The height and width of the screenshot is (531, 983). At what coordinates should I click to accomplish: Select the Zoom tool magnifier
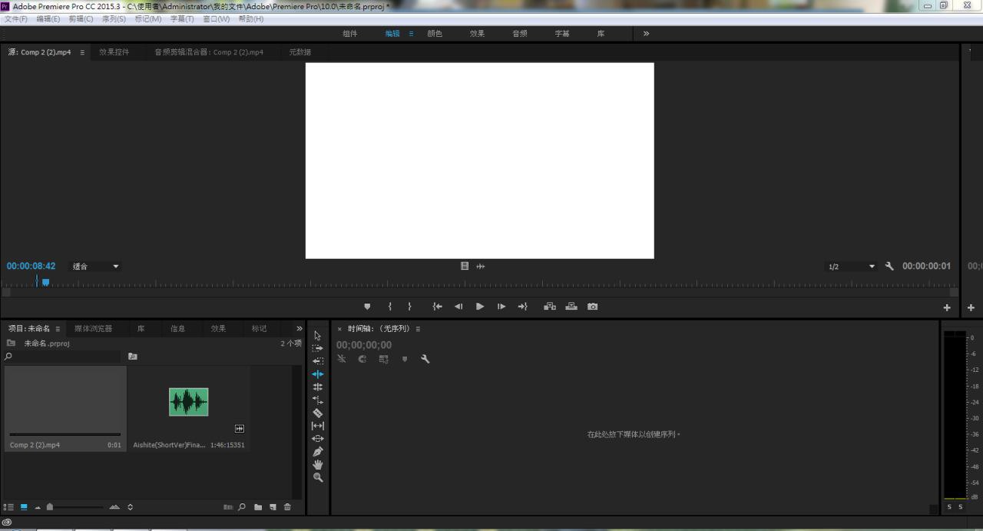[x=318, y=477]
